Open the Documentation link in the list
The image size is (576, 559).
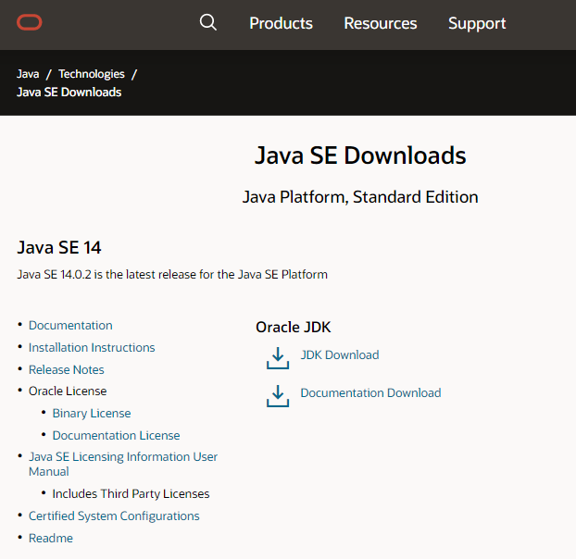click(x=70, y=325)
